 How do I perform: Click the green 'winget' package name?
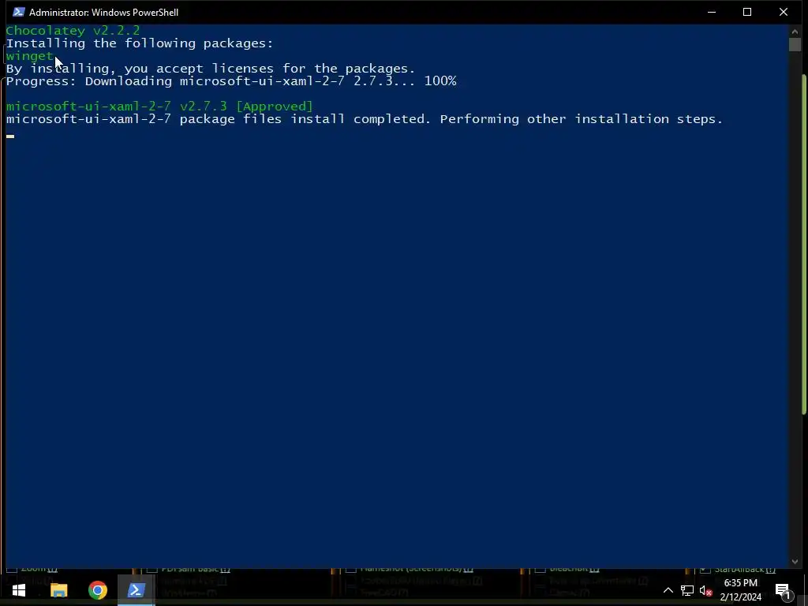[29, 56]
